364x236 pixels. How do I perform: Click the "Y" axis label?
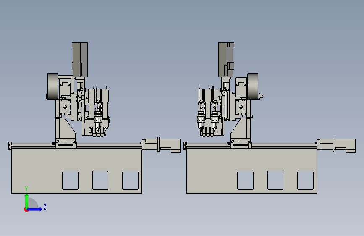26,189
